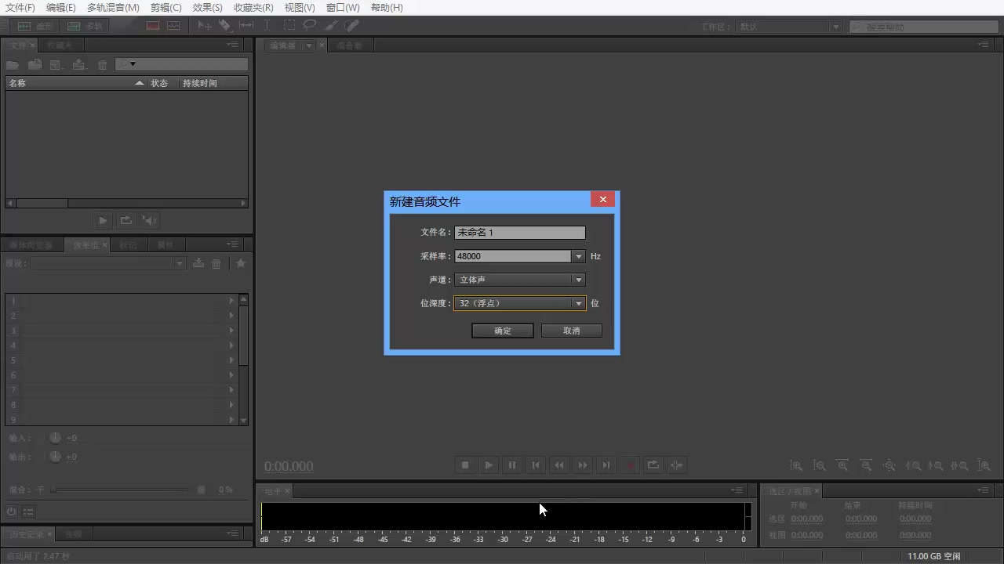Select the Slip tool
The height and width of the screenshot is (564, 1004).
coord(246,26)
